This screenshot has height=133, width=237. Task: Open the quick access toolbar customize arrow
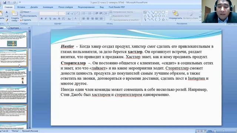tap(20, 3)
